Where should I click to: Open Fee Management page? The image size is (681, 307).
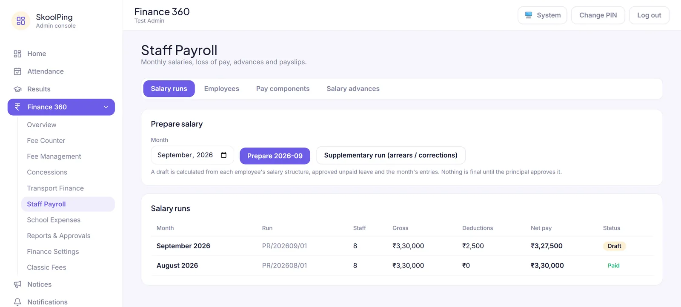[54, 156]
